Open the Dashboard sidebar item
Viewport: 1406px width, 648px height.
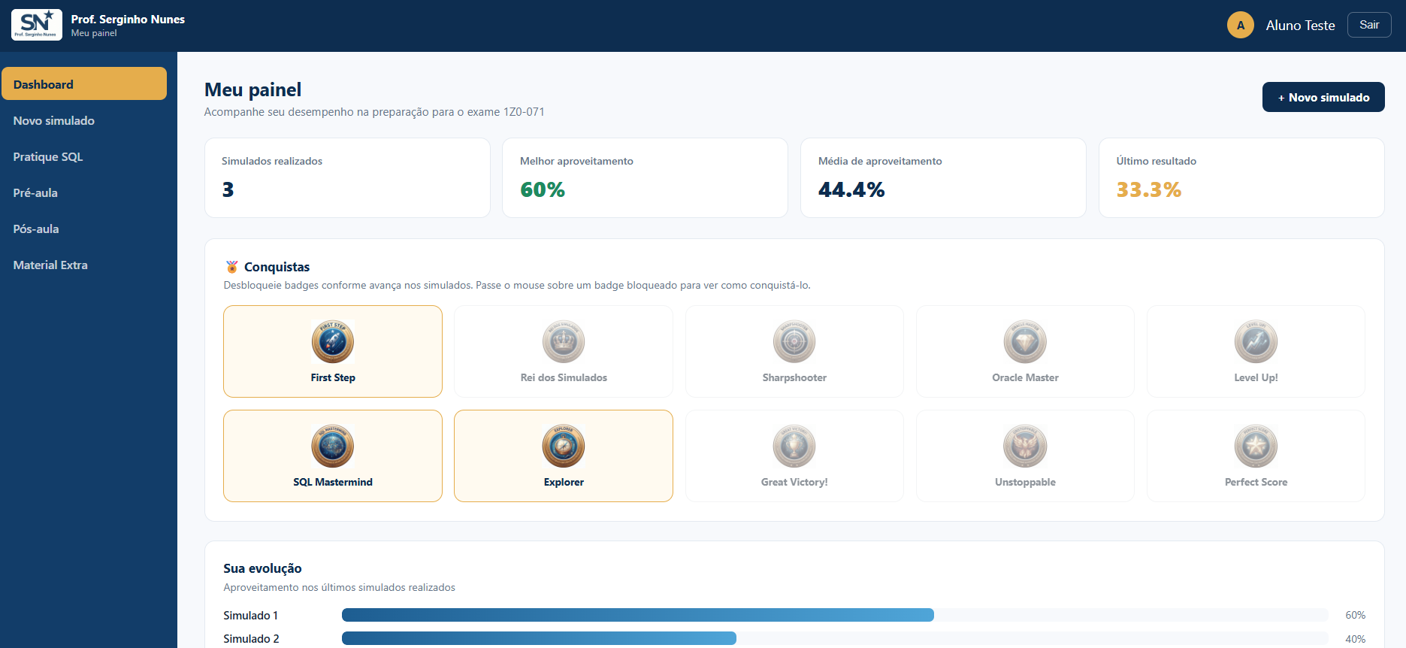point(84,83)
